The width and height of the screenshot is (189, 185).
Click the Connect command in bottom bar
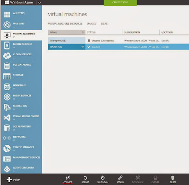click(68, 179)
